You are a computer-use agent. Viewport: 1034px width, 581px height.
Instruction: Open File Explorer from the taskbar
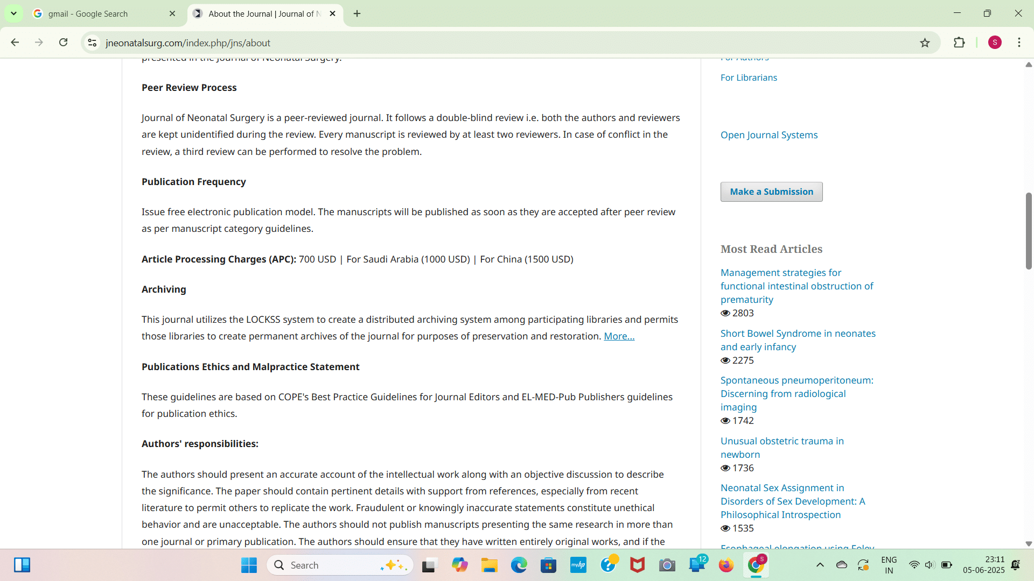pyautogui.click(x=489, y=565)
